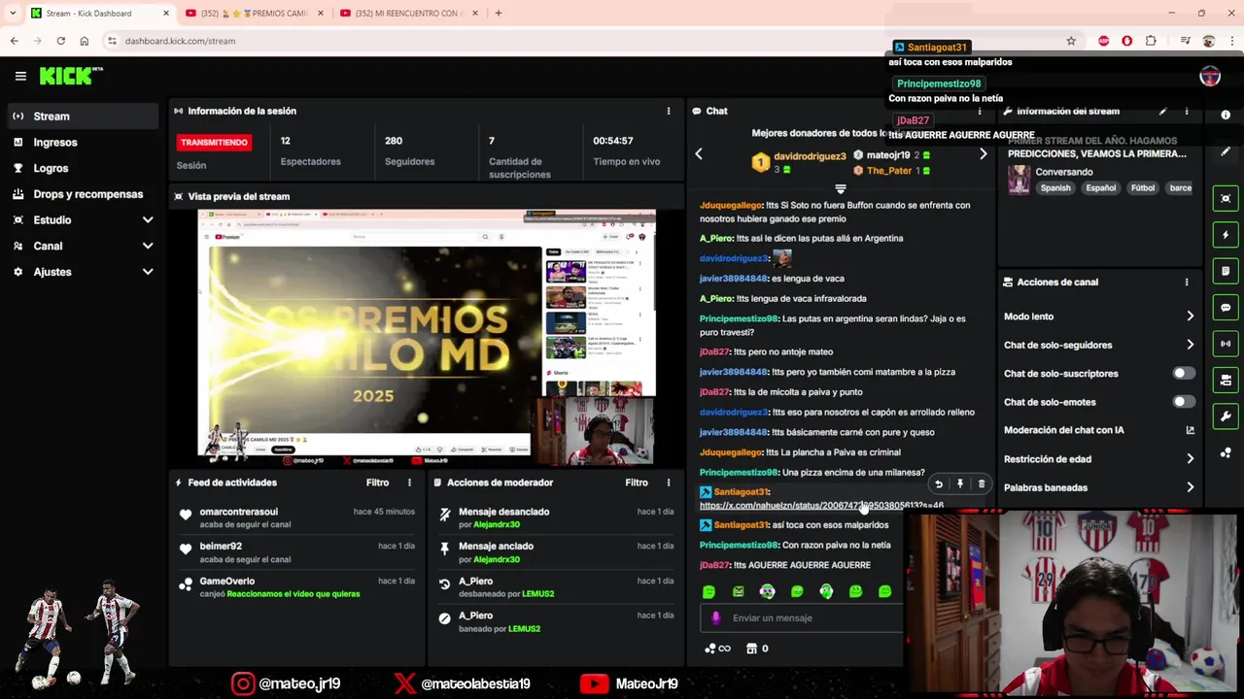Click the Español tag chip
This screenshot has width=1244, height=699.
(x=1100, y=188)
